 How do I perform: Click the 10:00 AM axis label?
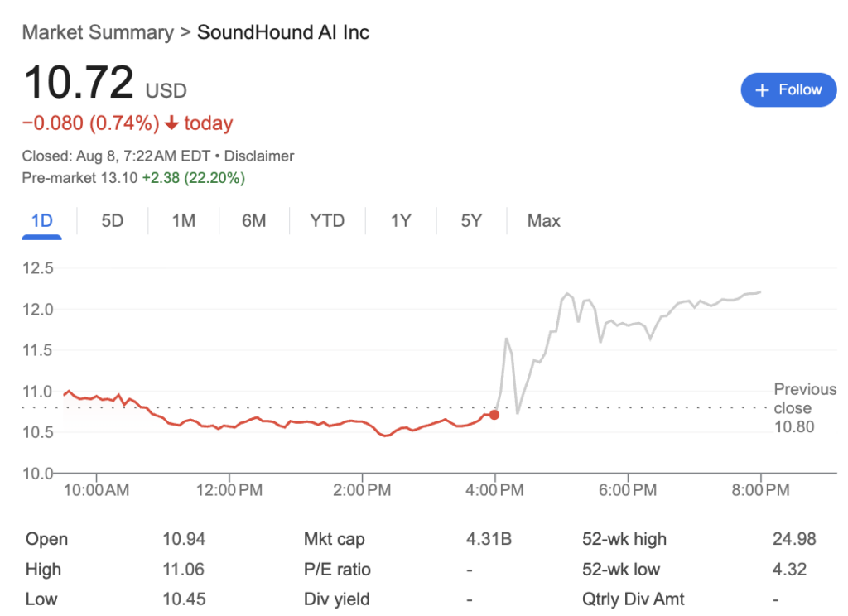pos(96,490)
